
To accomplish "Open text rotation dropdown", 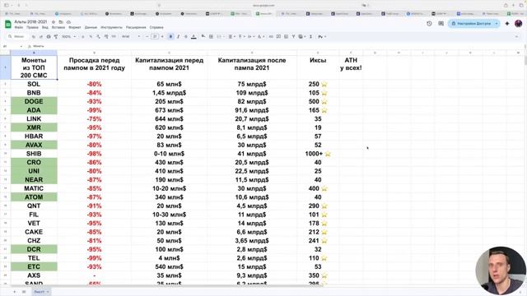I will click(260, 36).
